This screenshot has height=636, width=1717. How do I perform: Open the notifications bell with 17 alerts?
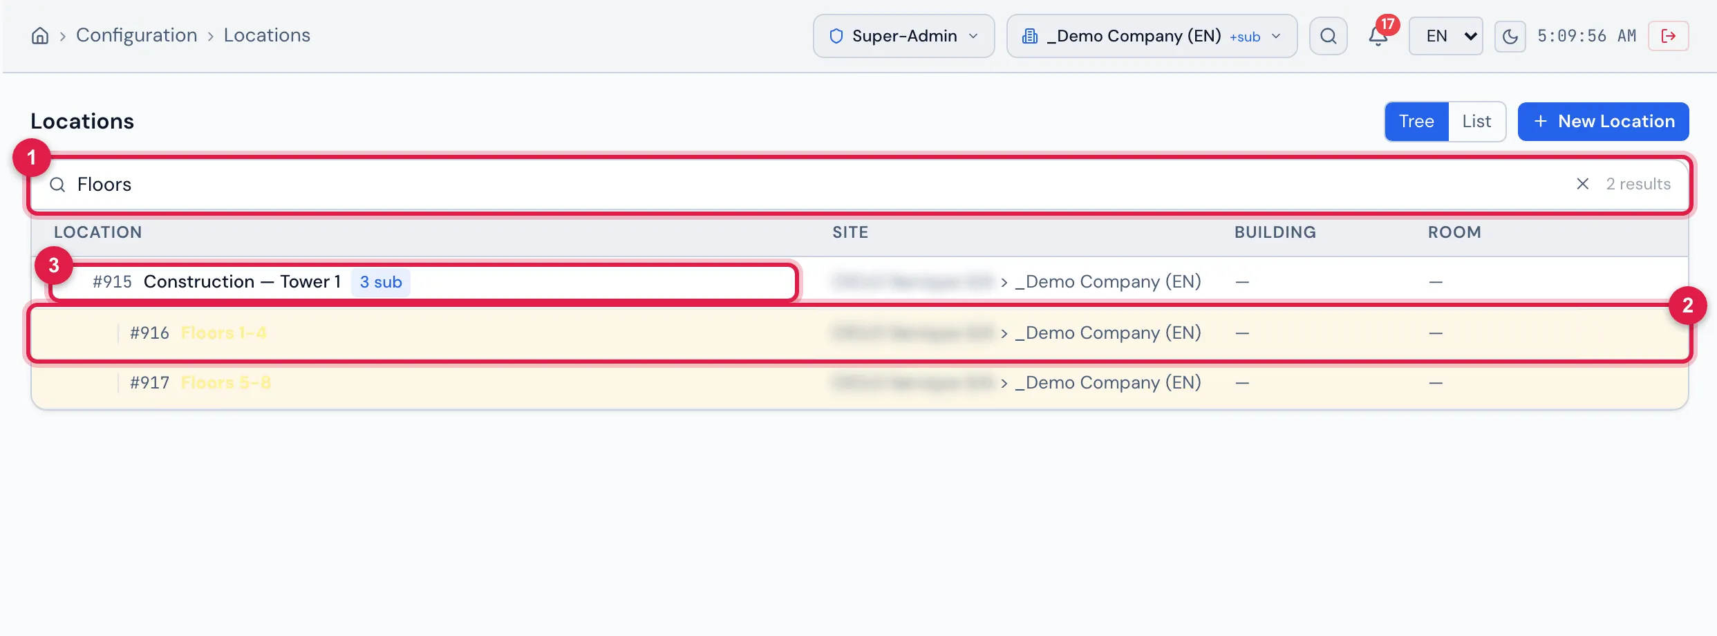pyautogui.click(x=1378, y=36)
